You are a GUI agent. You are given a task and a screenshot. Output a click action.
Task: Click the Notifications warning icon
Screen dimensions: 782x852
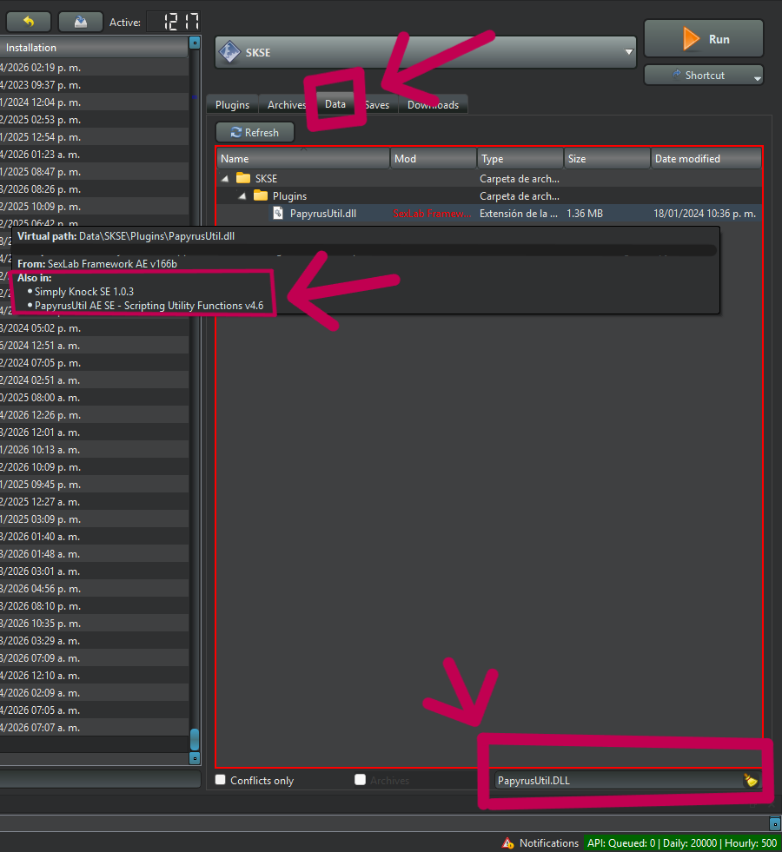tap(507, 842)
